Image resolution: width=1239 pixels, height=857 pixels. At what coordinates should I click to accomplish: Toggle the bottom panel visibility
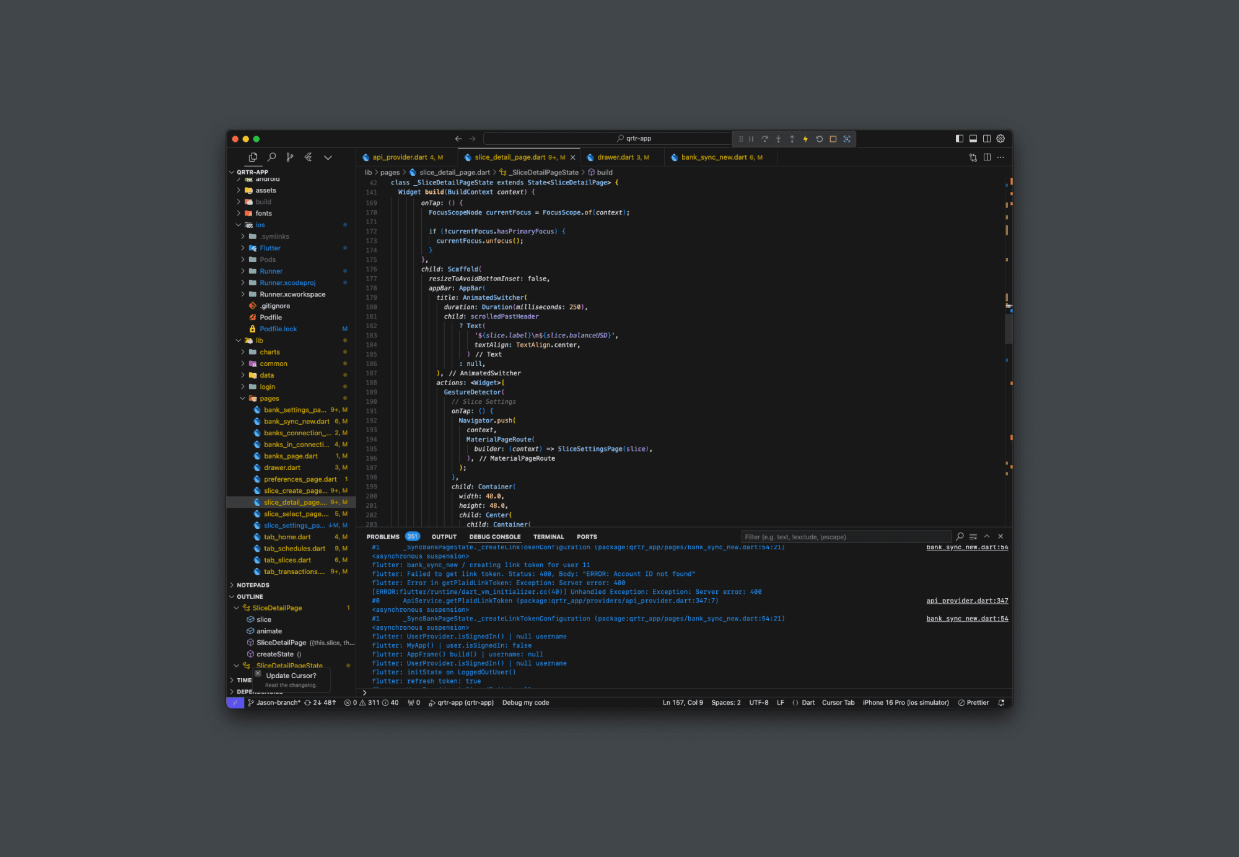click(973, 139)
